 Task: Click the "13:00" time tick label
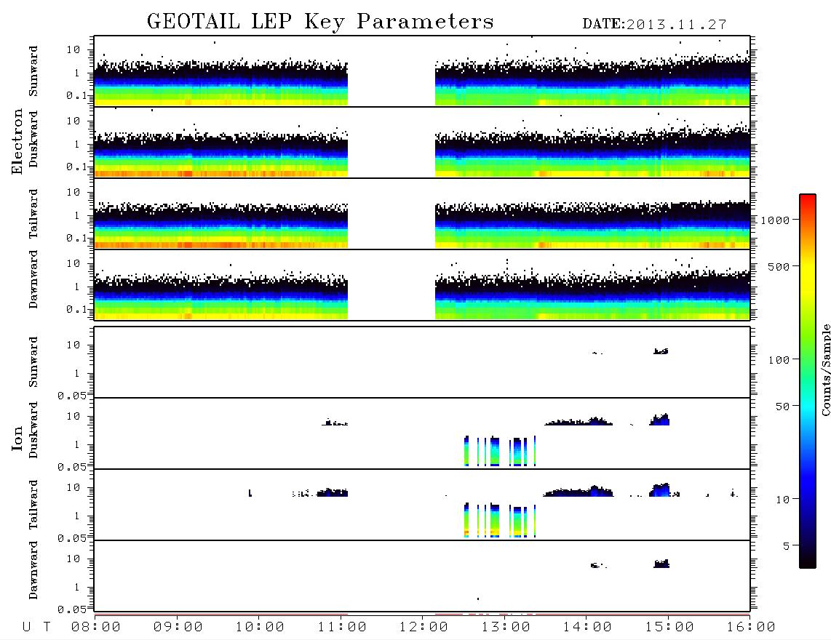pyautogui.click(x=506, y=628)
